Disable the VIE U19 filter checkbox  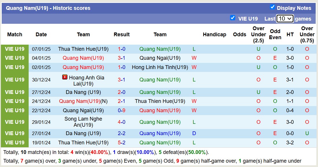[x=233, y=18]
